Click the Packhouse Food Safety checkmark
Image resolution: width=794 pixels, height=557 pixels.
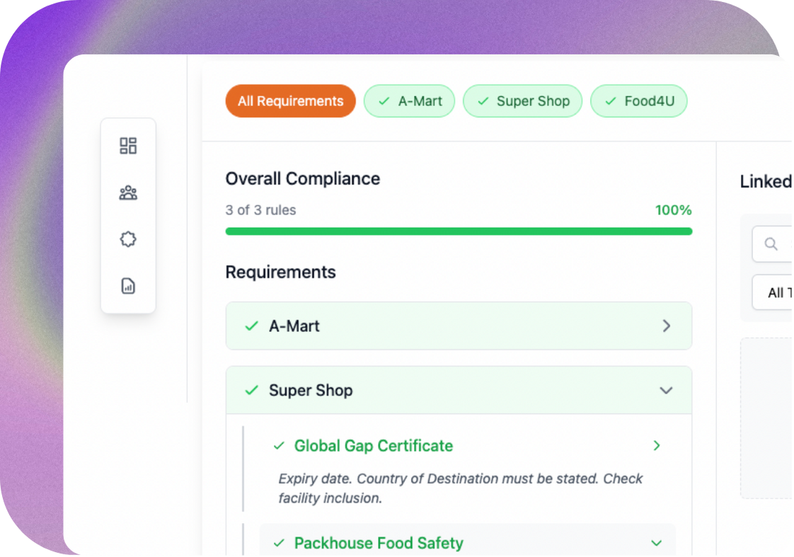tap(279, 544)
